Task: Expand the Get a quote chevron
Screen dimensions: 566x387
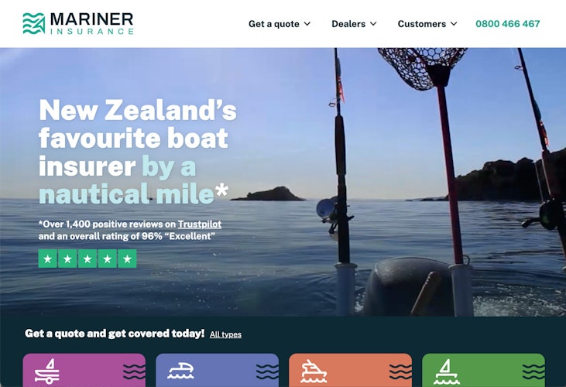Action: click(x=307, y=24)
